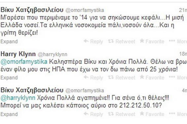The height and width of the screenshot is (124, 187).
Task: Click the @harryklynn mention in the bottom tweet
Action: (18, 98)
